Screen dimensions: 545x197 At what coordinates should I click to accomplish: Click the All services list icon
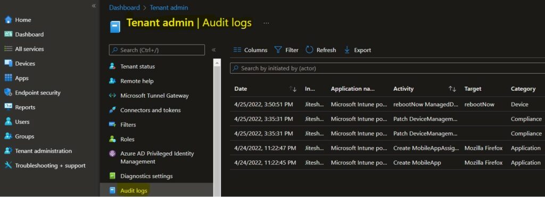9,49
